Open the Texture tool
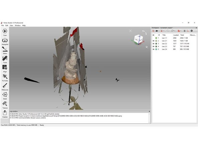Screen dimensions: 198x148 click(x=5, y=105)
